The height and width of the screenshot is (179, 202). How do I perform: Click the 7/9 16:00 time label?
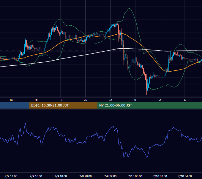(36, 176)
